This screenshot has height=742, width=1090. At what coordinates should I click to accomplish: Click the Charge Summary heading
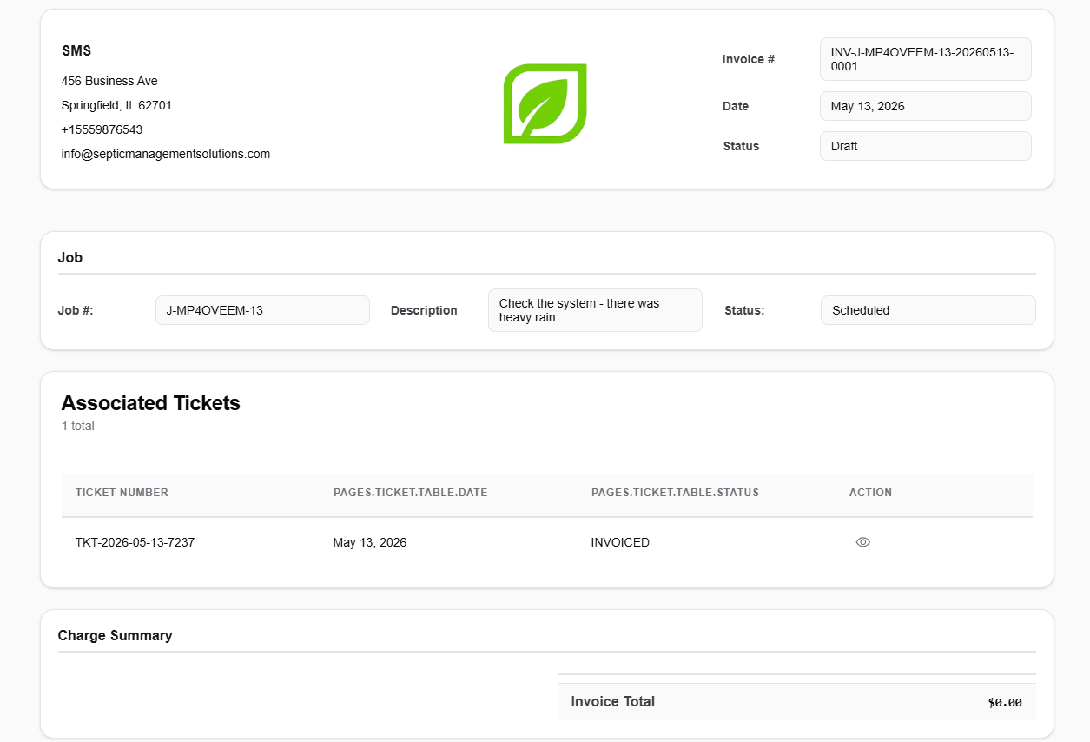(116, 635)
